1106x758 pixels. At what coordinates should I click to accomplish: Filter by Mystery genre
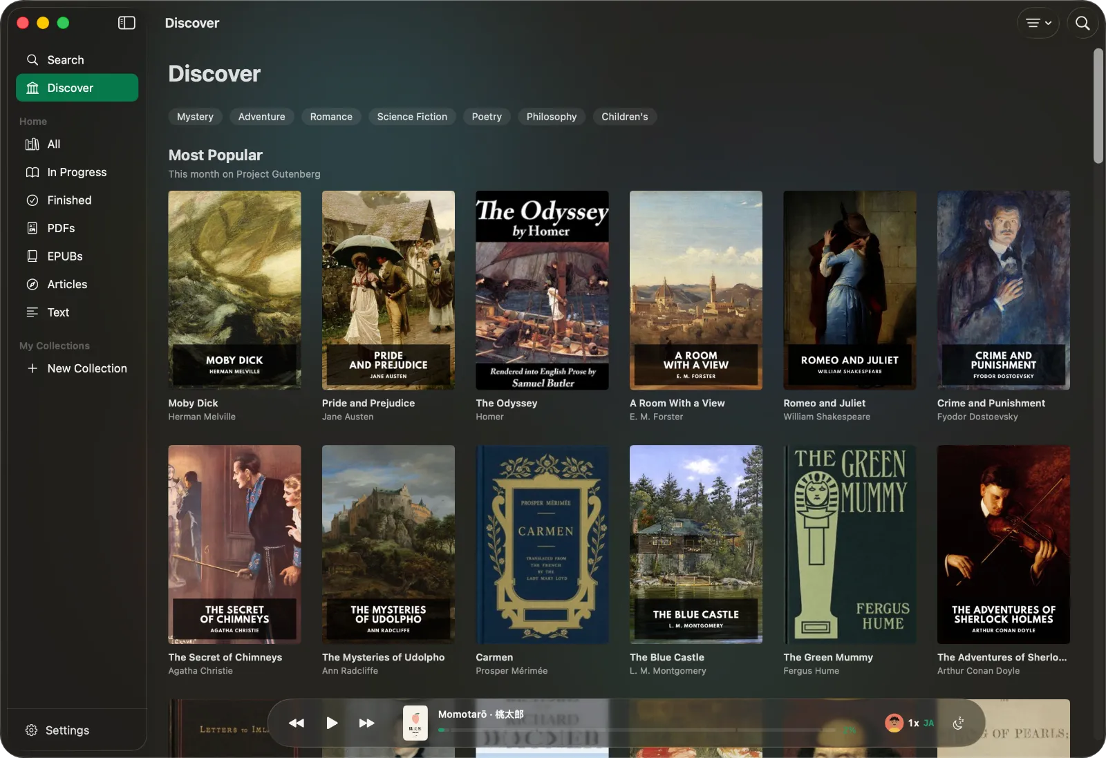tap(195, 117)
